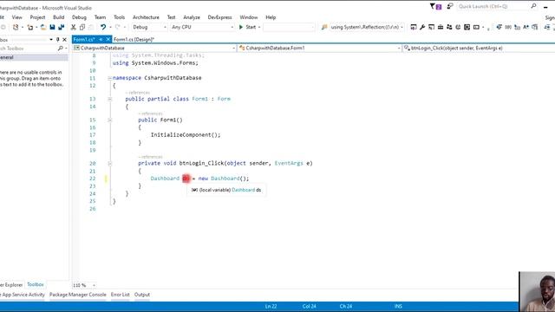Open the Window menu
Screen dimensions: 555x312
tap(249, 17)
